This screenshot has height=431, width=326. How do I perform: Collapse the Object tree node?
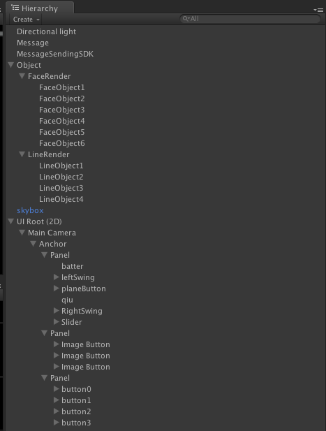pos(11,65)
